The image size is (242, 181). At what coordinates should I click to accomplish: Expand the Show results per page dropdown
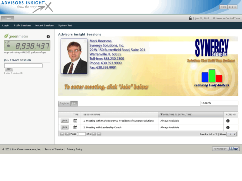[235, 134]
